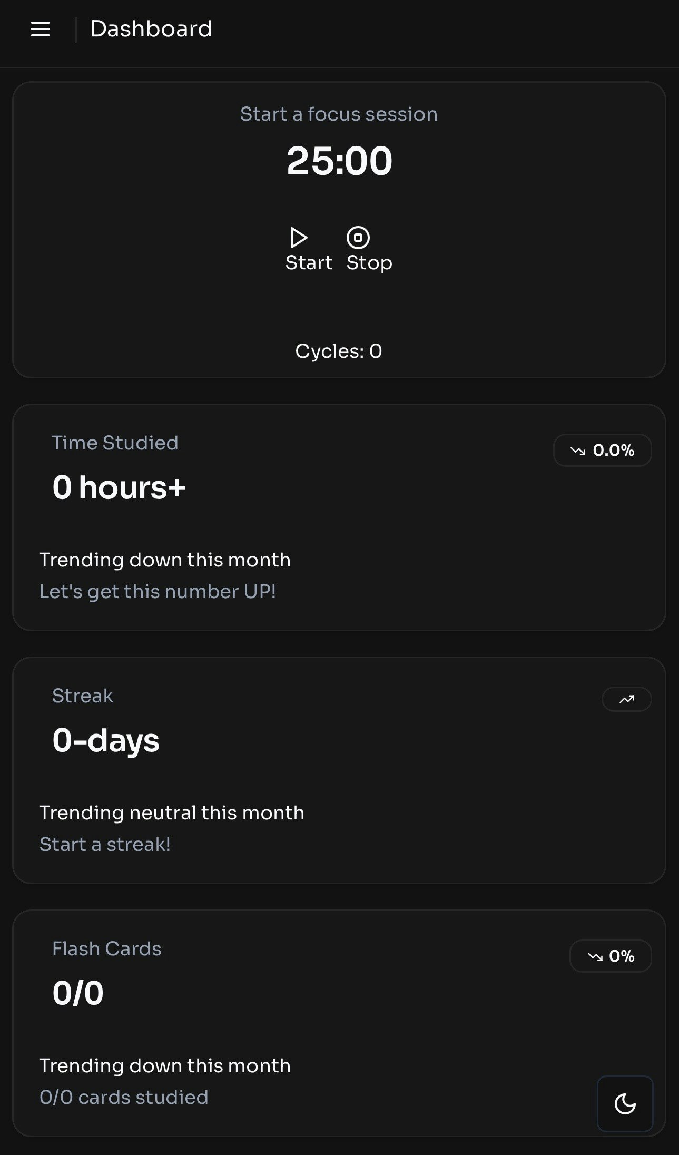The image size is (679, 1155).
Task: Open the Time Studied card heading
Action: click(115, 443)
